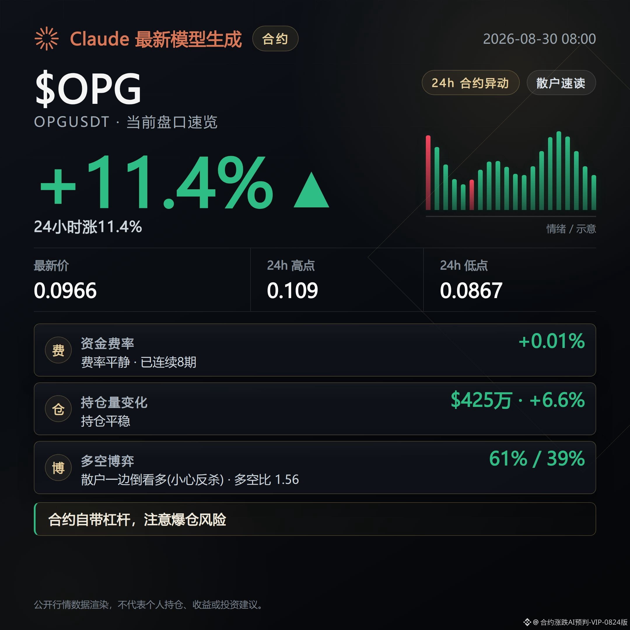Click the 61% / 39% ratio value
This screenshot has height=630, width=630.
[537, 459]
